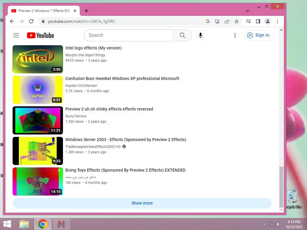Open the Boing Toys Effects thumbnail
Screen dimensions: 307x230
tap(38, 181)
